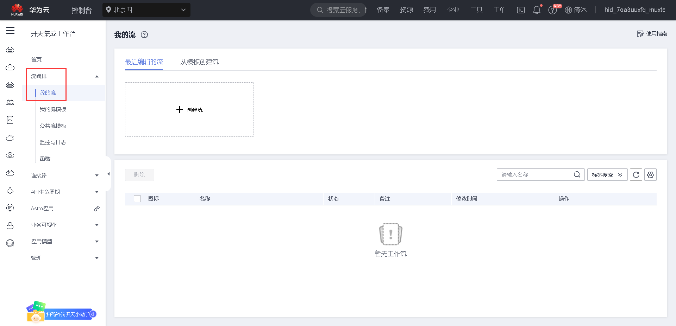This screenshot has height=326, width=676.
Task: Click the search magnifier in name field
Action: click(577, 174)
